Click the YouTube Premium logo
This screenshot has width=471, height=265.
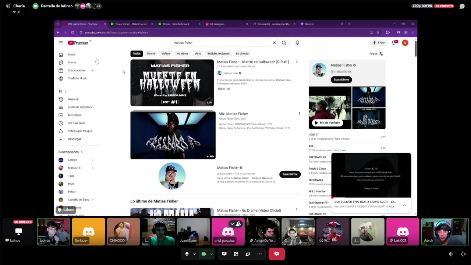coord(78,43)
